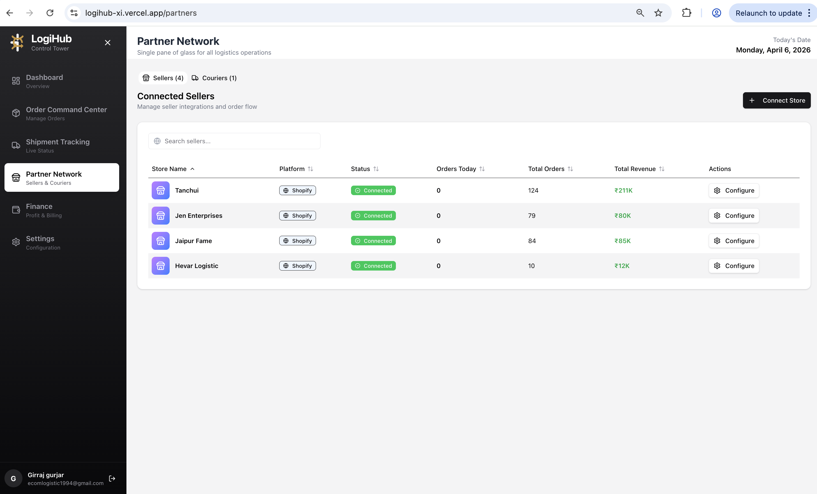Sort by Total Orders column arrows
This screenshot has height=494, width=817.
[570, 169]
